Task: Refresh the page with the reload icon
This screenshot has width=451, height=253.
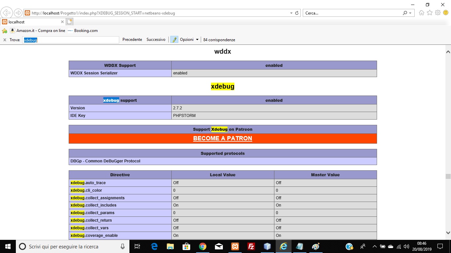Action: pyautogui.click(x=297, y=13)
